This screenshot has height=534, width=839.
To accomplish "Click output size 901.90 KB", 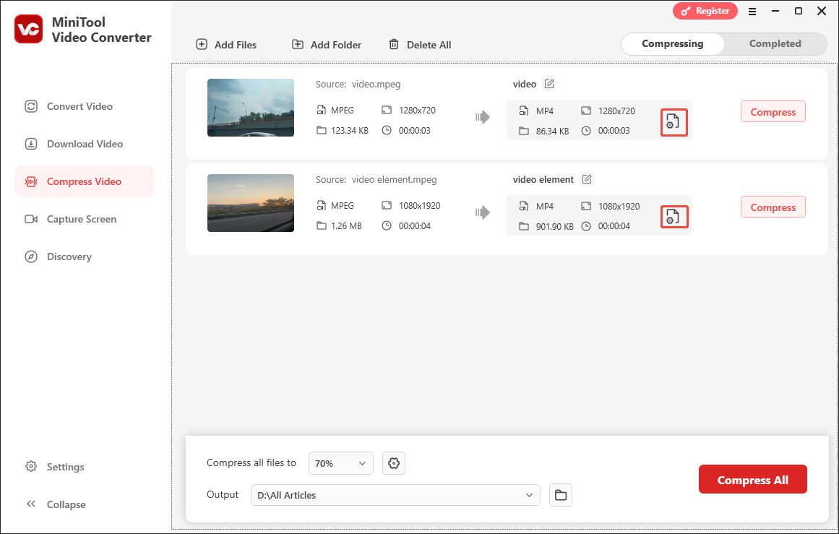I will tap(554, 226).
